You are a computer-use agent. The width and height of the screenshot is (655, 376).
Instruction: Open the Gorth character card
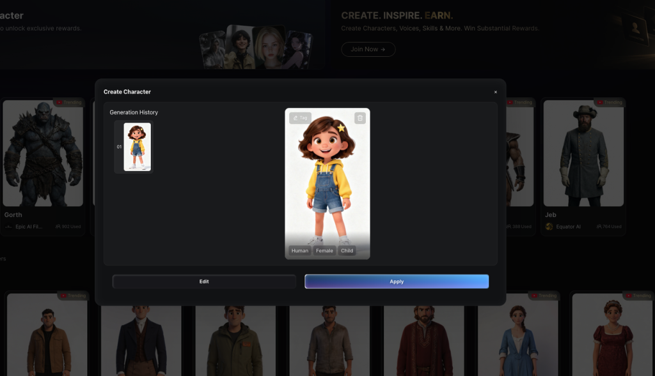click(x=43, y=167)
